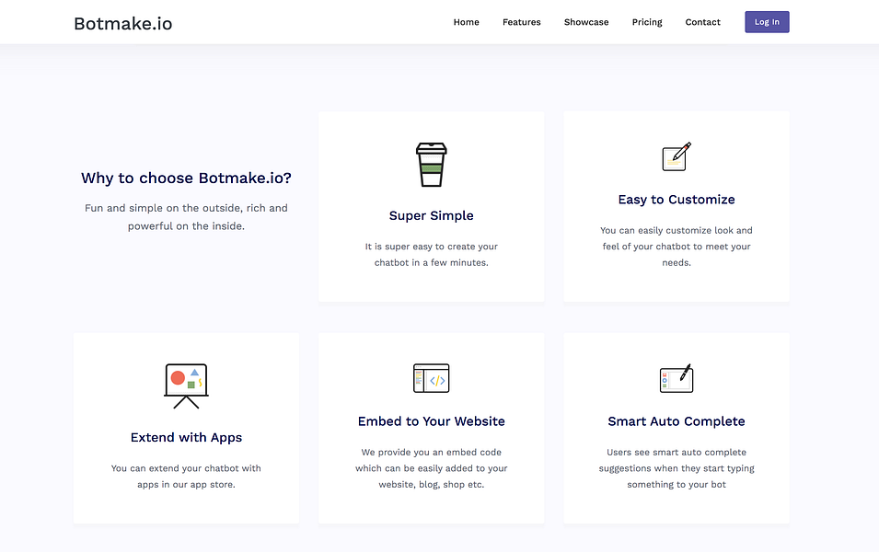The image size is (879, 552).
Task: Open the Contact nav link
Action: tap(702, 22)
